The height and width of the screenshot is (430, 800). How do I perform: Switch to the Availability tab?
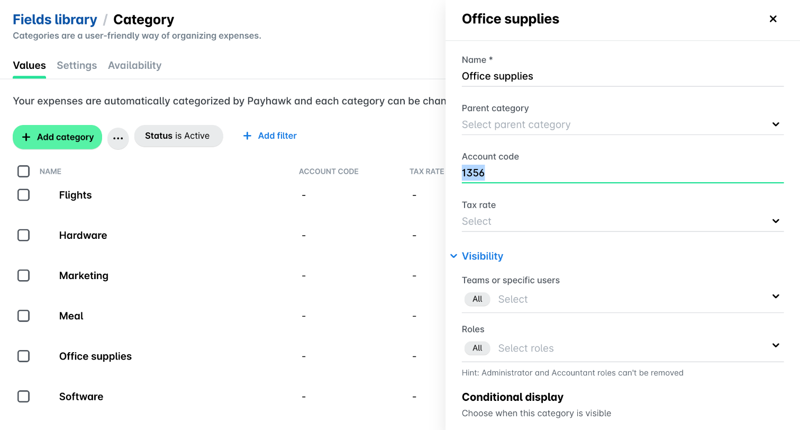pyautogui.click(x=134, y=65)
